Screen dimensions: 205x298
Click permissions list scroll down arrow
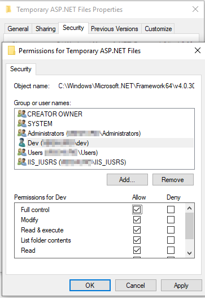189,253
